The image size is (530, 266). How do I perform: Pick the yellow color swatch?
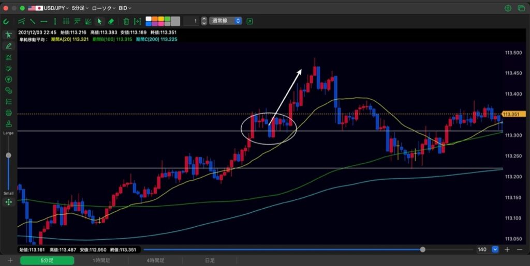[161, 19]
